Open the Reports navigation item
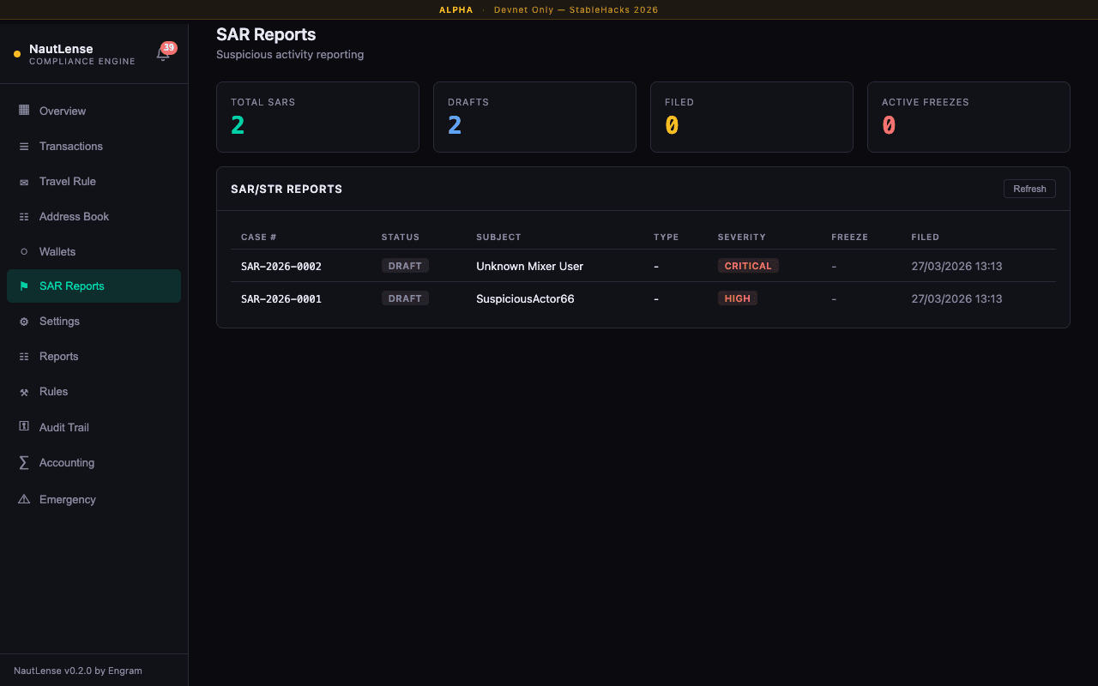 coord(58,356)
